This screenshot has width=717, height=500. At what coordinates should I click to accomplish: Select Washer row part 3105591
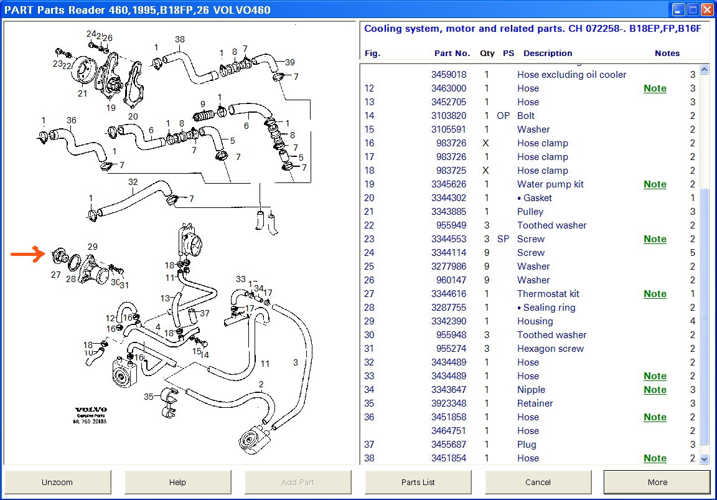530,130
